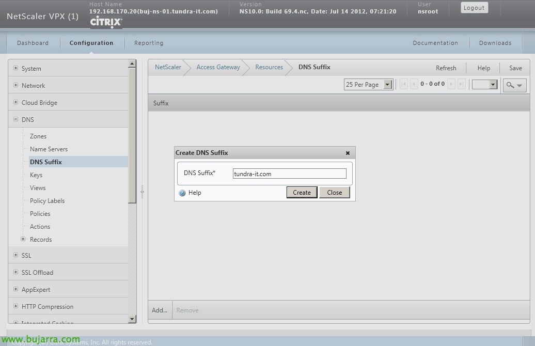
Task: Open the 25 Per Page dropdown
Action: click(x=369, y=84)
